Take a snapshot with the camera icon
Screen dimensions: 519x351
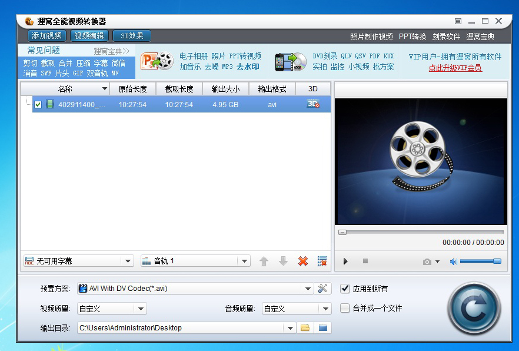427,261
